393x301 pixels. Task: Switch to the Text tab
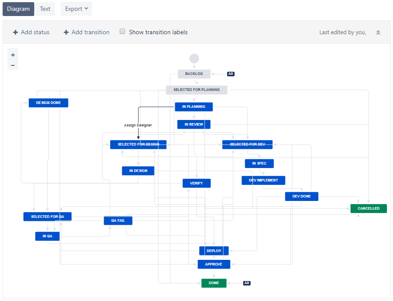[45, 9]
